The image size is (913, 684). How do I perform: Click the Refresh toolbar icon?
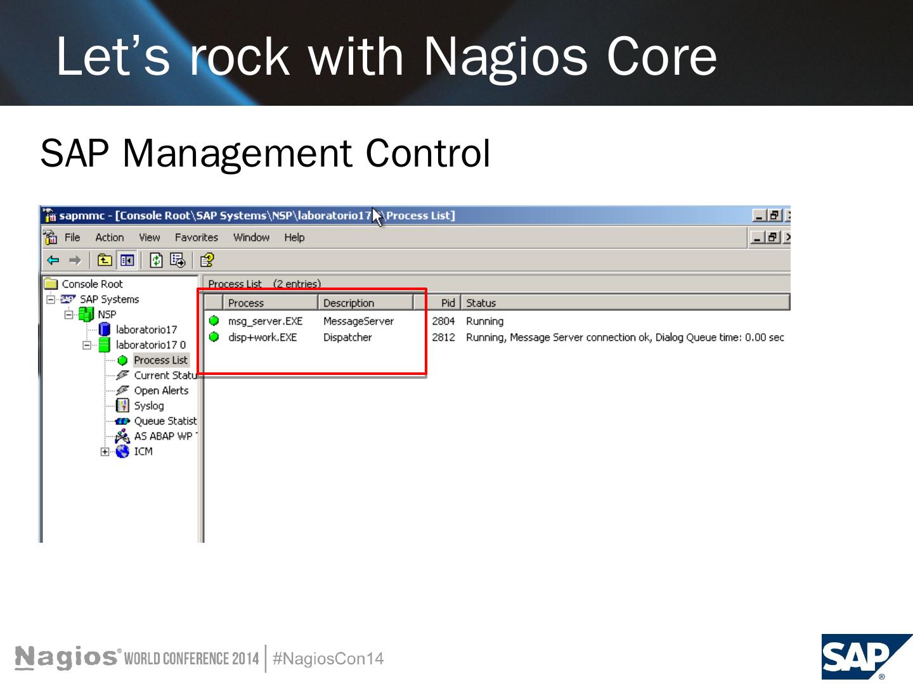[x=156, y=260]
